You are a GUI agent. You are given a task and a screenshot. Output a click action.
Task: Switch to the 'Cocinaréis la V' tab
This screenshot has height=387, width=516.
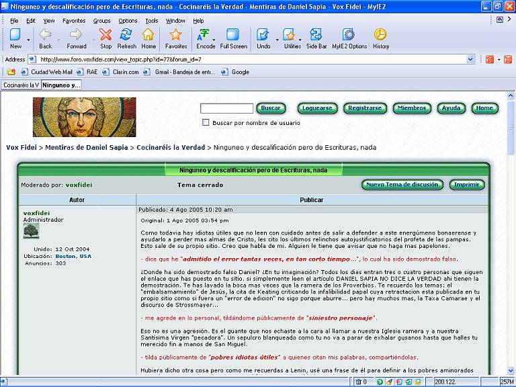(21, 85)
